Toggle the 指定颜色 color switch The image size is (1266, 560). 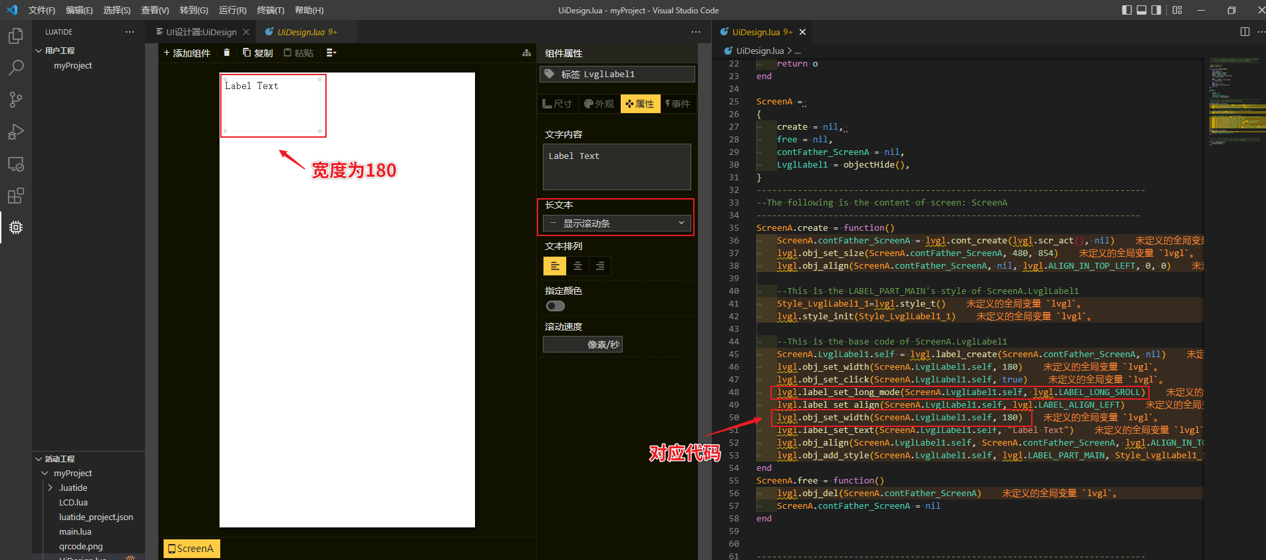tap(555, 306)
